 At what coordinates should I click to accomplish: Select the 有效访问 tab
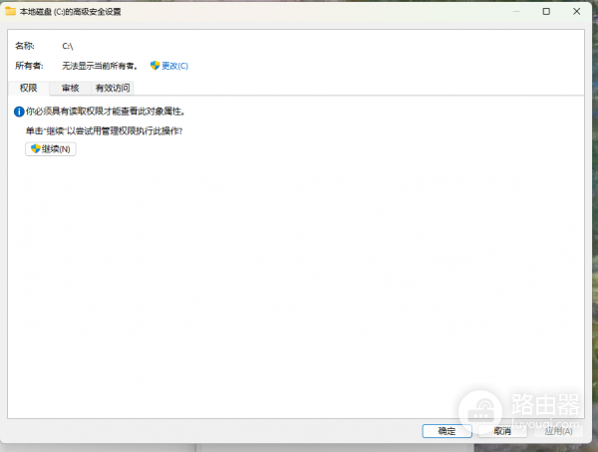(113, 88)
